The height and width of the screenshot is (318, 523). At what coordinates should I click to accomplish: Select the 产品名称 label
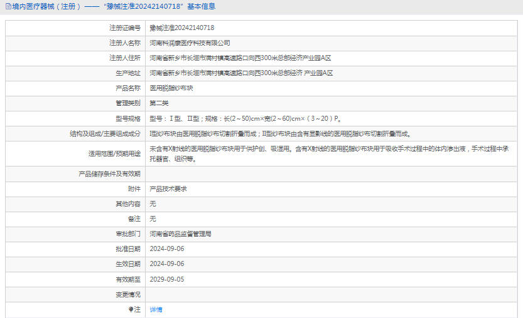pos(128,88)
